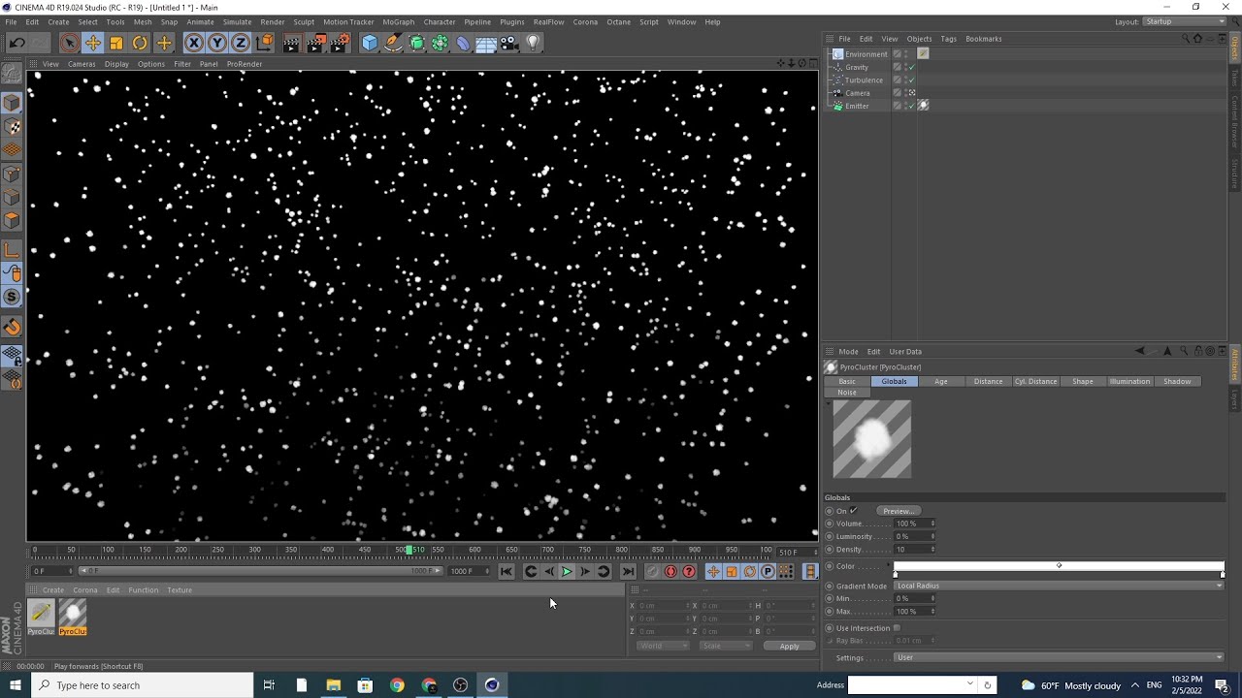The image size is (1242, 698).
Task: Open Edit Render Settings icon
Action: click(340, 43)
